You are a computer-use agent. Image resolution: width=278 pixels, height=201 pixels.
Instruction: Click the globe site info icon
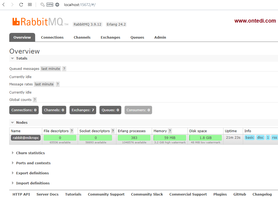pos(57,5)
